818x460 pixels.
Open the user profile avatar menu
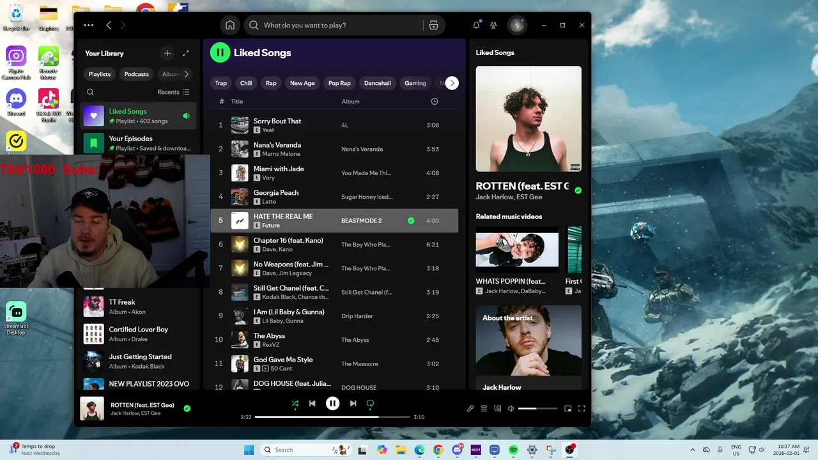[x=516, y=25]
